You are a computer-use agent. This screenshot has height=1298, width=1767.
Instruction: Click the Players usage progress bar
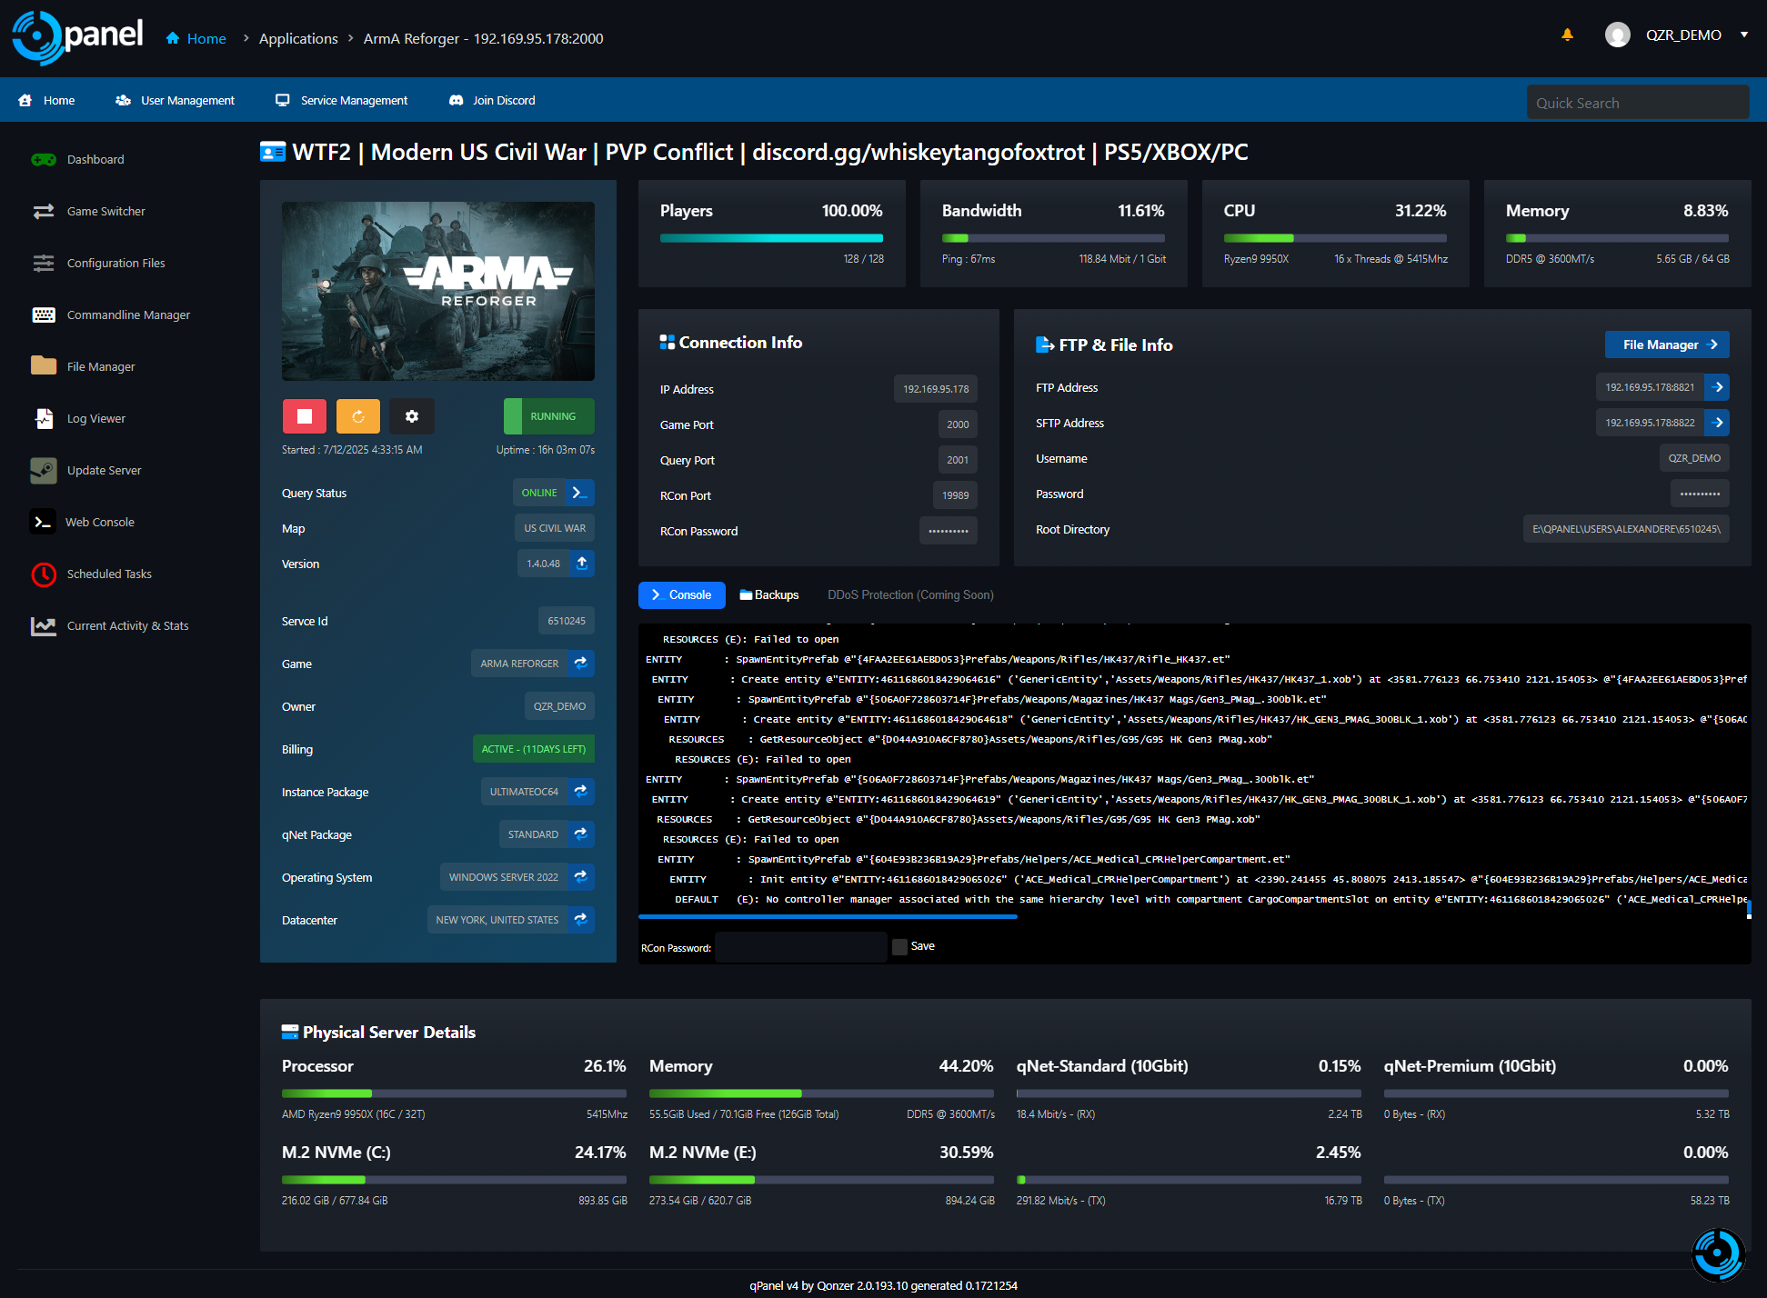point(771,238)
